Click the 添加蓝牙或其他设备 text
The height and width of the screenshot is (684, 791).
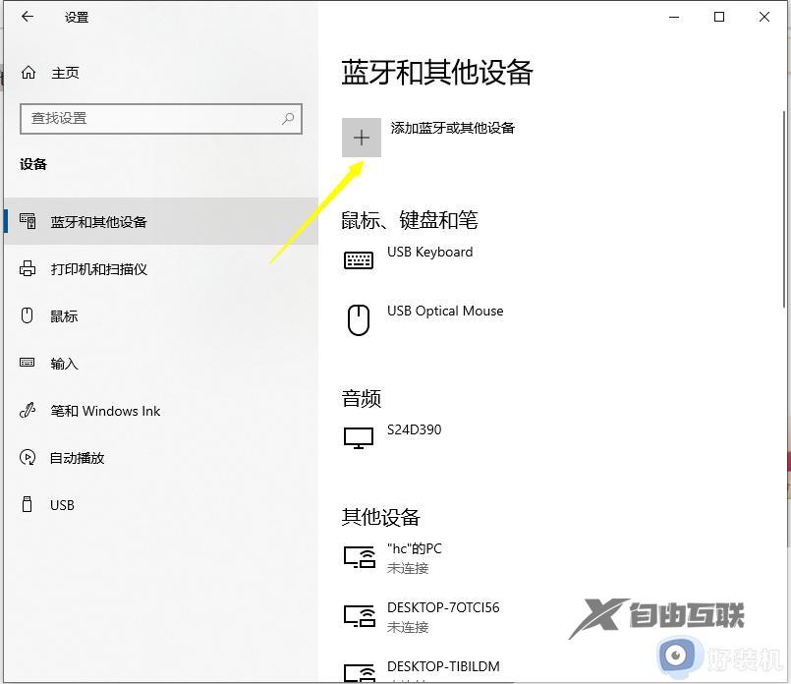coord(451,127)
